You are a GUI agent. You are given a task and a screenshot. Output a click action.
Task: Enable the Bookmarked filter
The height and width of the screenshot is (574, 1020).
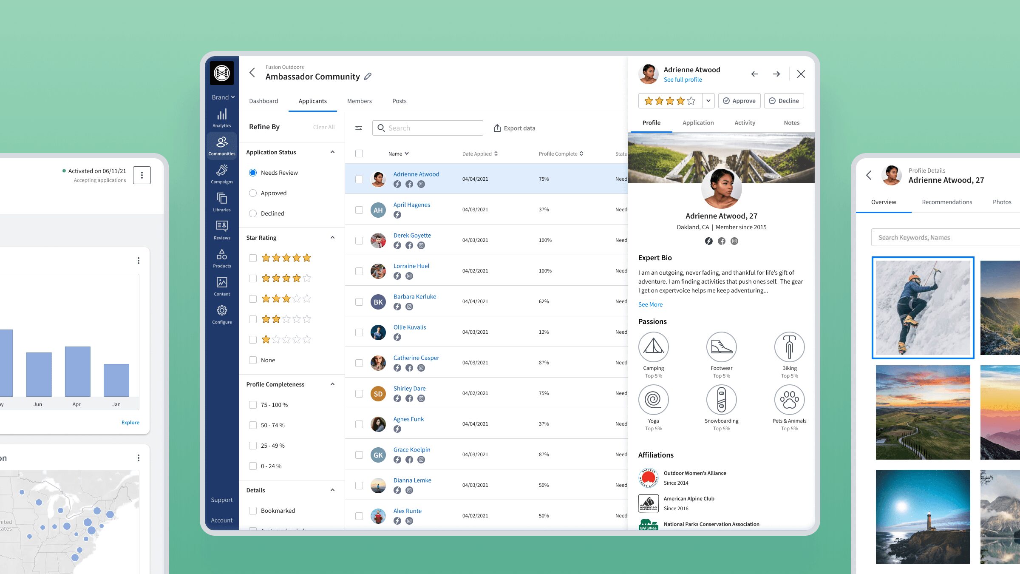coord(253,511)
